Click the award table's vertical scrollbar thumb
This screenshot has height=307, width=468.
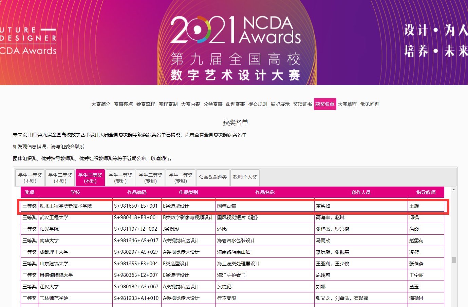click(454, 260)
